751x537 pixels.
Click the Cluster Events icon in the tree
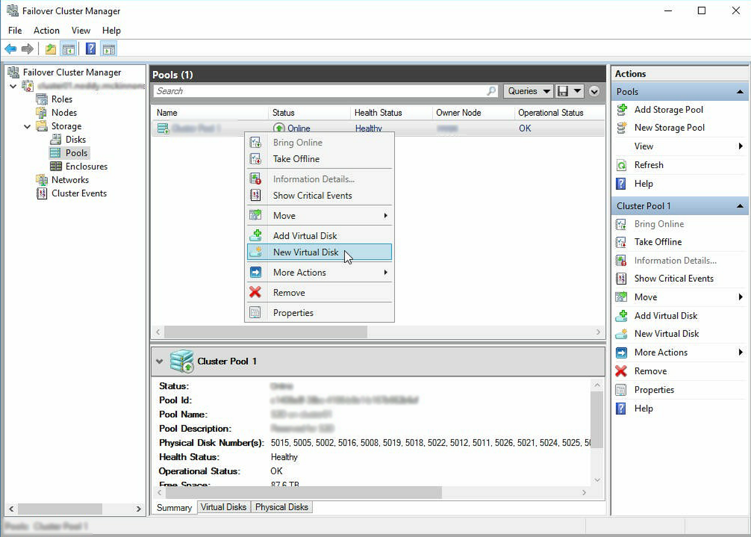pyautogui.click(x=41, y=193)
